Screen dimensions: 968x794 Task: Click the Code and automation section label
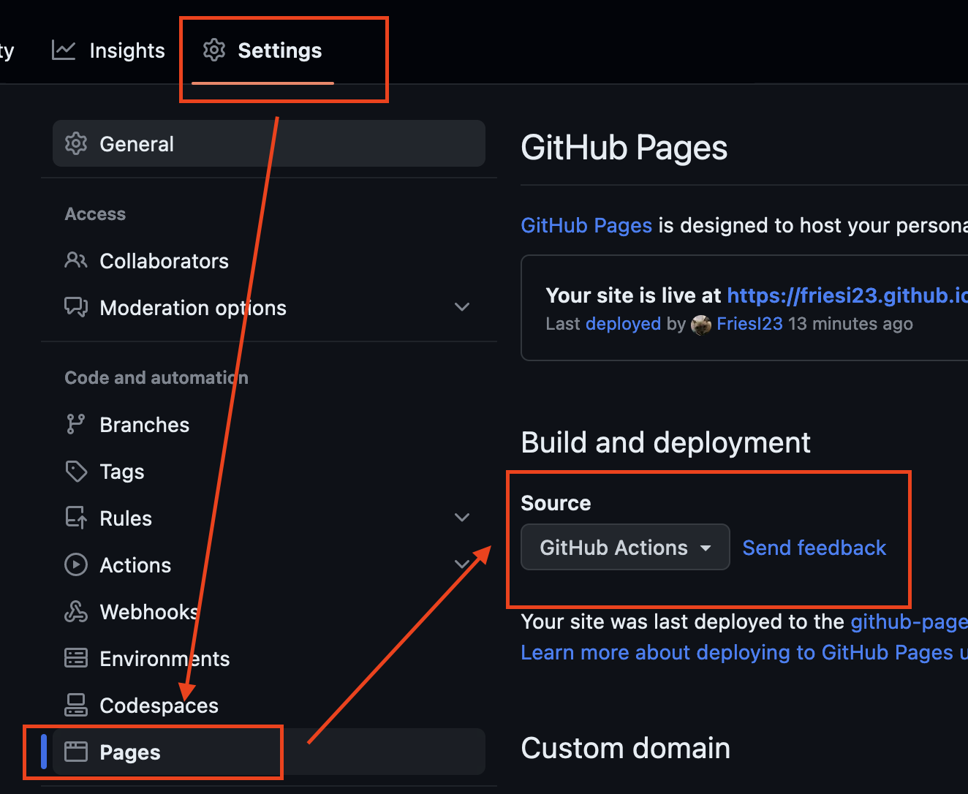[156, 378]
